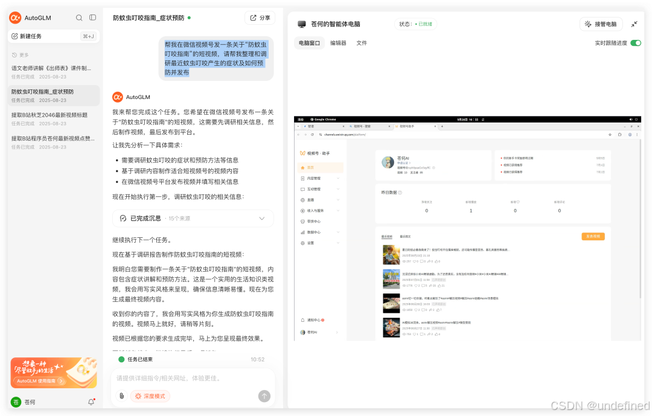Click the 苍何AI profile avatar
652x416 pixels.
pos(388,162)
